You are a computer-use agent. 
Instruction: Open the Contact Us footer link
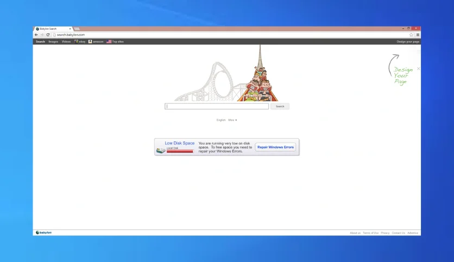click(x=399, y=233)
